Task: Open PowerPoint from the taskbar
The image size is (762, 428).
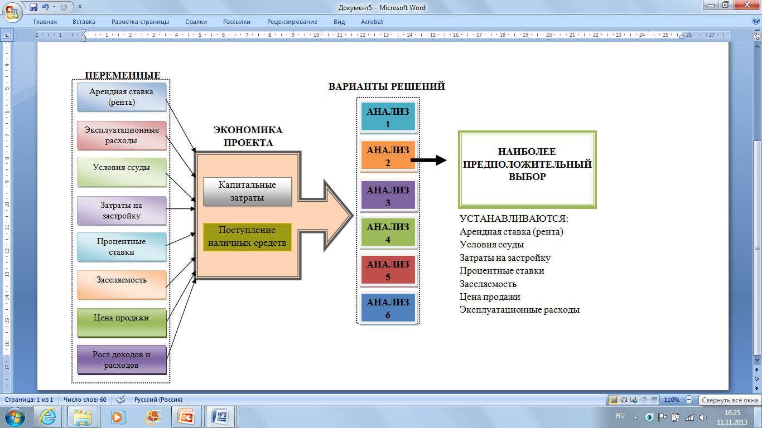Action: (186, 417)
